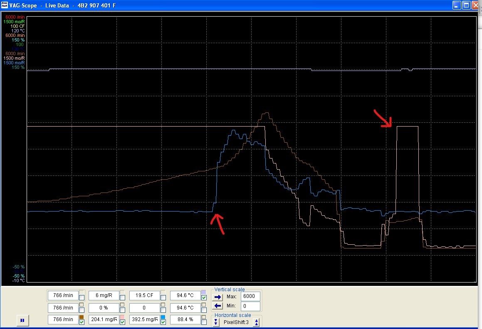Screen dimensions: 482x329
Task: Enable the 88.4 % trace checkbox
Action: pos(204,322)
